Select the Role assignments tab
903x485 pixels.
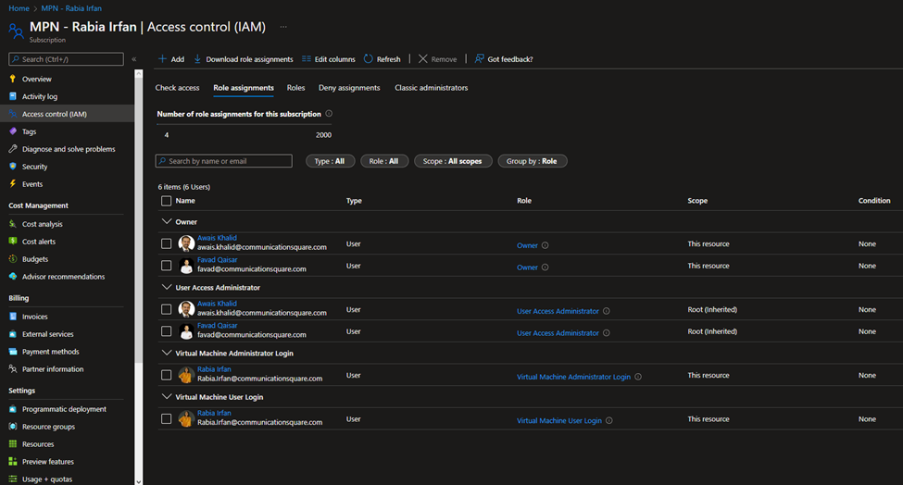coord(244,88)
